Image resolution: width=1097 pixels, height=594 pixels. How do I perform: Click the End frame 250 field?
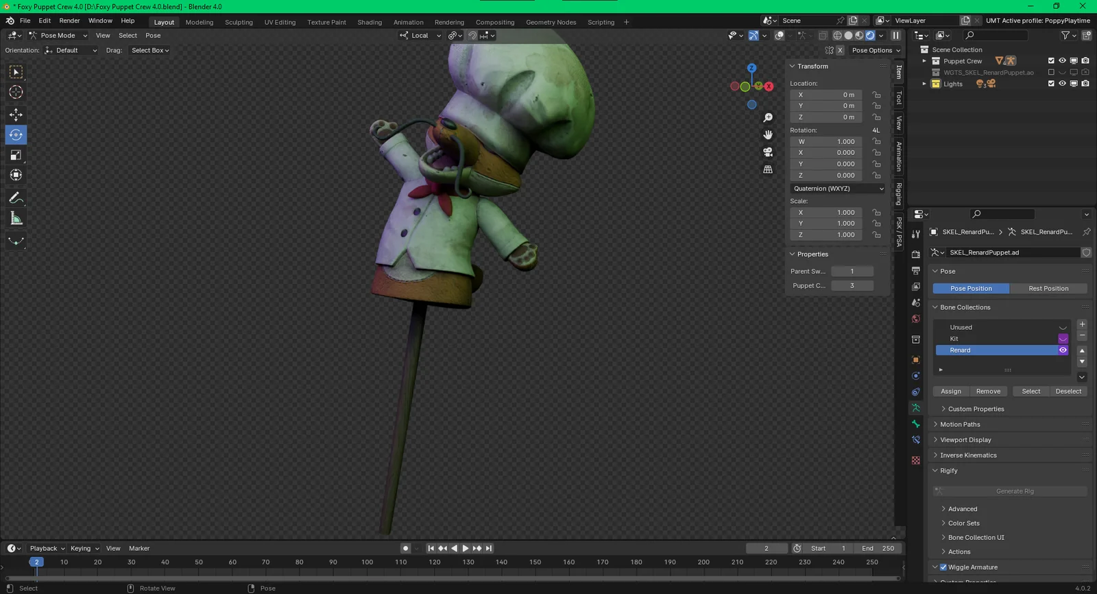878,549
